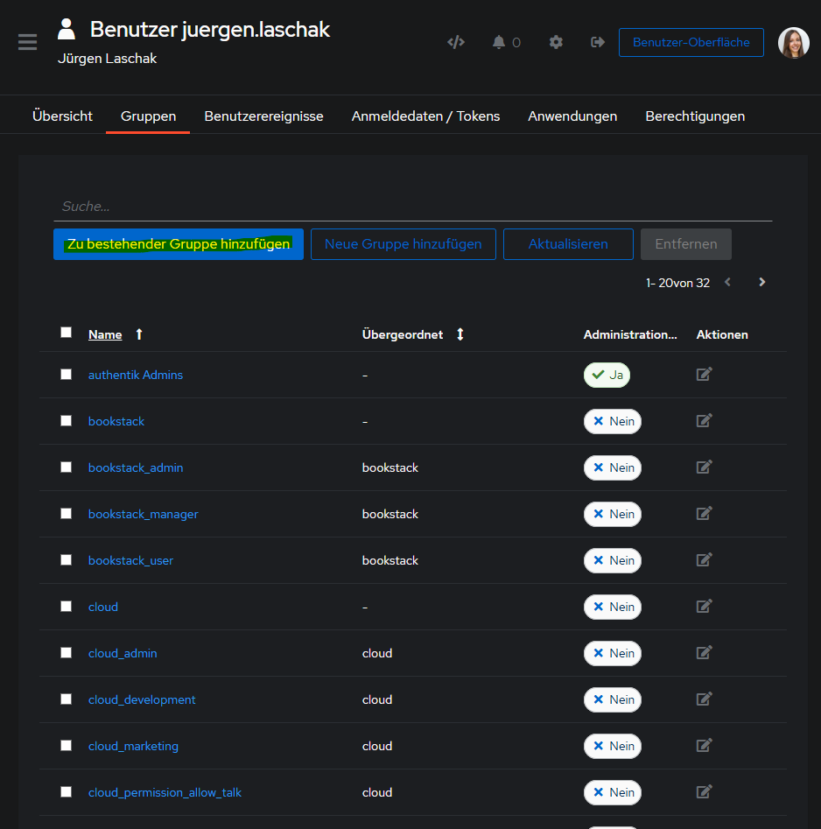The image size is (821, 829).
Task: Click Zu bestehender Gruppe hinzufügen button
Action: pyautogui.click(x=179, y=245)
